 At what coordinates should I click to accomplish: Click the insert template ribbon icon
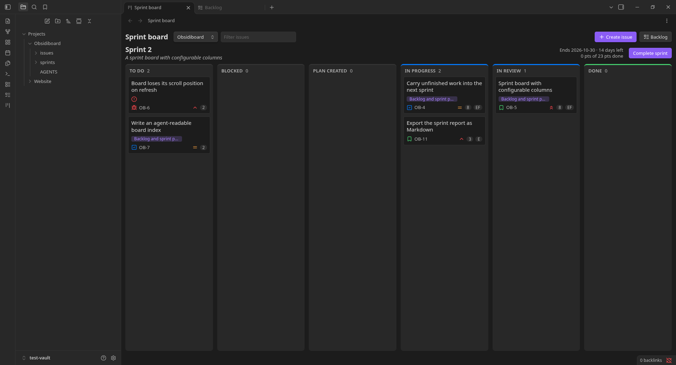pyautogui.click(x=8, y=63)
